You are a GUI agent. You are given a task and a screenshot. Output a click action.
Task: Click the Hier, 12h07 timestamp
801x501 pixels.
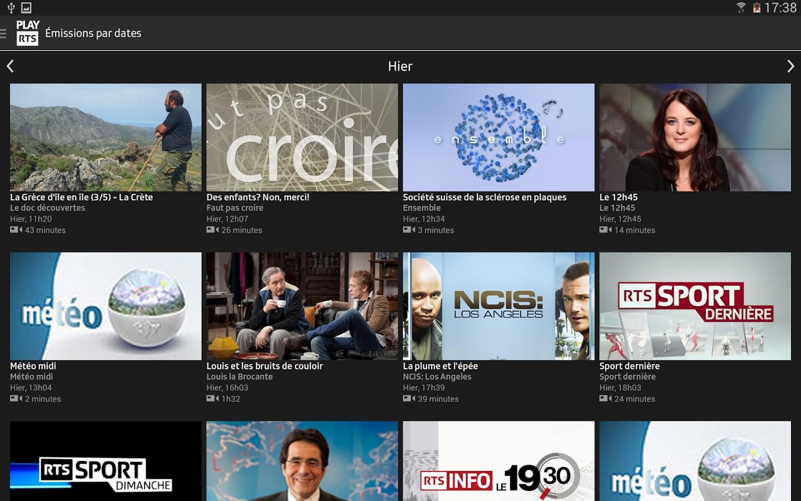click(227, 219)
